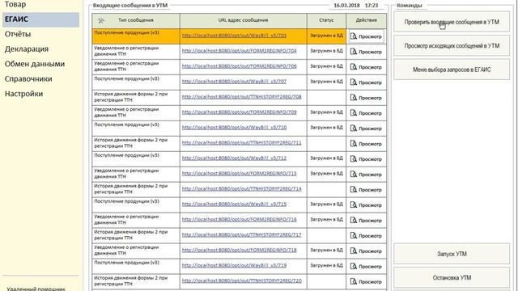Image resolution: width=518 pixels, height=291 pixels.
Task: Open the view icon for the TTNHISTORYF2REG/714 row
Action: (x=354, y=190)
